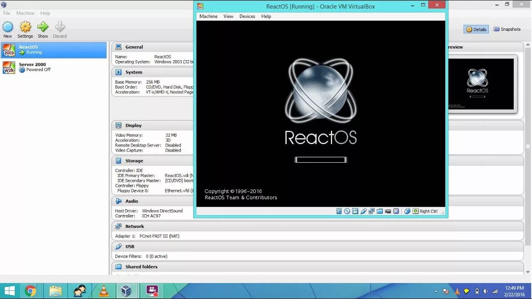Screen dimensions: 532x299
Task: Click the '256 MB' base memory value
Action: point(153,82)
